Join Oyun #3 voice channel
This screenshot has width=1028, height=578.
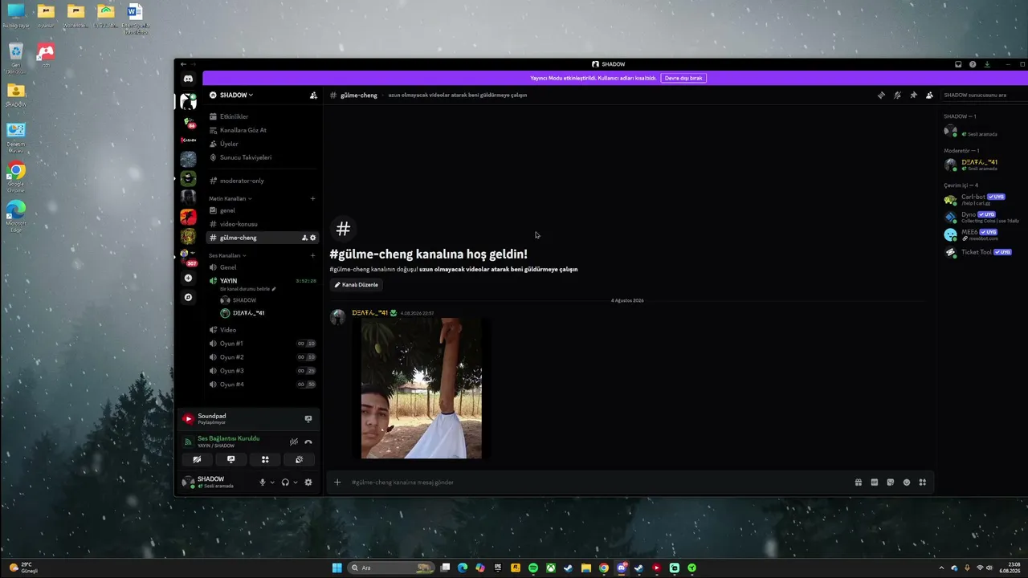click(x=263, y=371)
